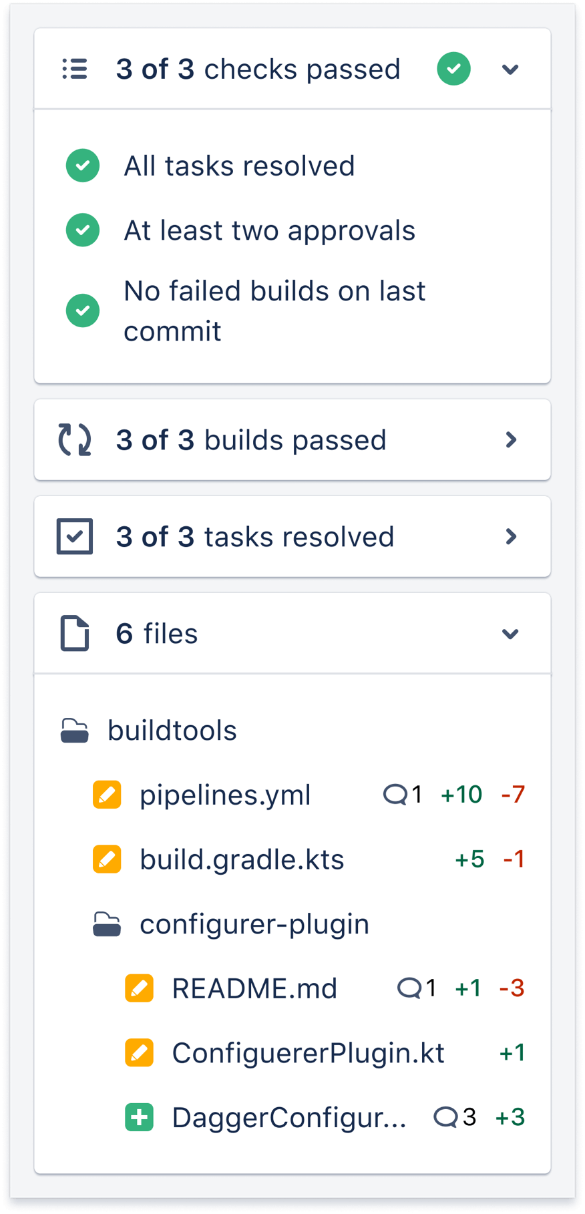Expand the 3 of 3 builds passed section
Image resolution: width=585 pixels, height=1214 pixels.
(x=512, y=439)
